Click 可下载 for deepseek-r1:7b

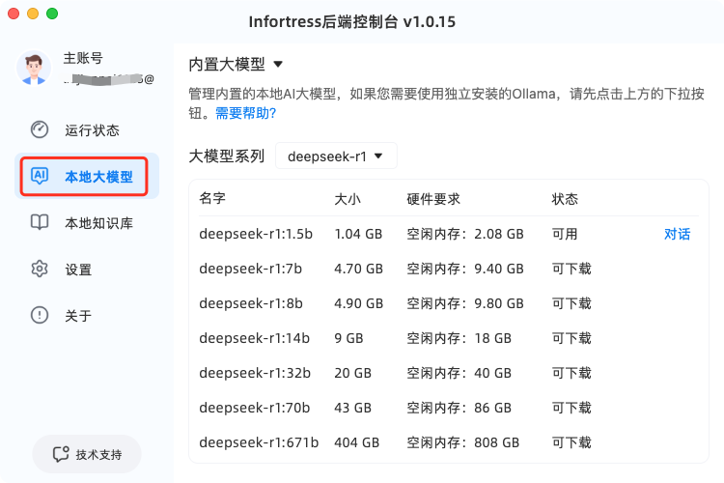571,269
